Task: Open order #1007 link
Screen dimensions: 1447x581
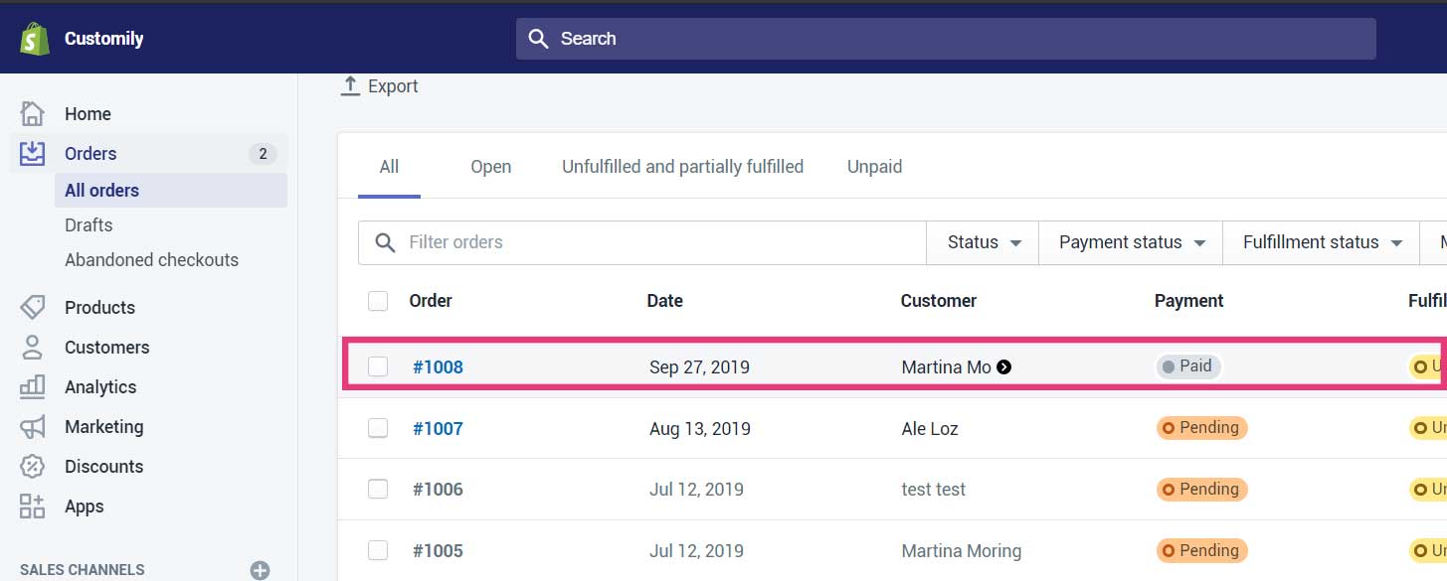Action: pyautogui.click(x=439, y=428)
